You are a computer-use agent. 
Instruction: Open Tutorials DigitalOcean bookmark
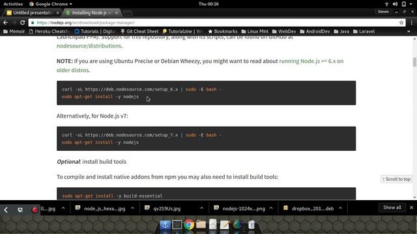(94, 31)
